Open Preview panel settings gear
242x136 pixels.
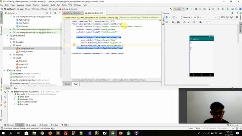232,13
